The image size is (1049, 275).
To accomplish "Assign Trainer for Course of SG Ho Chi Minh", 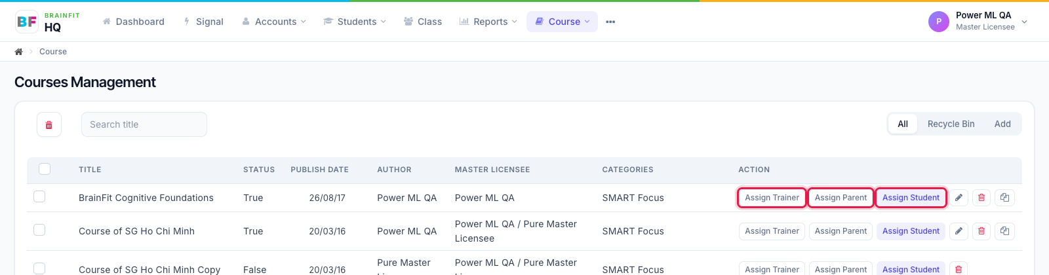I will [772, 231].
